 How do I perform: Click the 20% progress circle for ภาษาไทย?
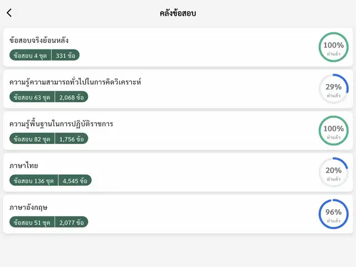[333, 172]
